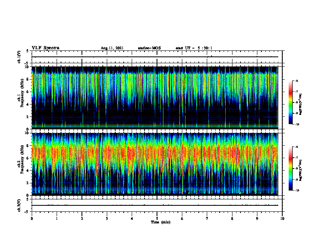Click the "-7" label on ch.2 color bar
Image resolution: width=318 pixels, height=245 pixels.
pyautogui.click(x=296, y=158)
